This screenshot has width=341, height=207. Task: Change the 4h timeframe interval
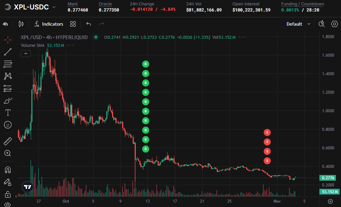5,24
